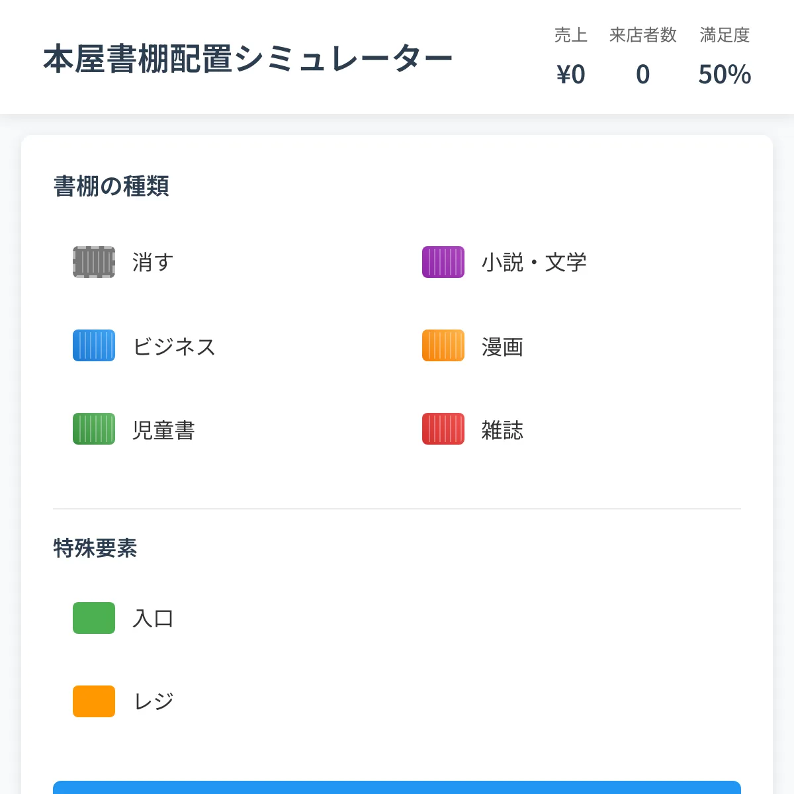Click the レジ text label
The width and height of the screenshot is (794, 794).
coord(154,701)
